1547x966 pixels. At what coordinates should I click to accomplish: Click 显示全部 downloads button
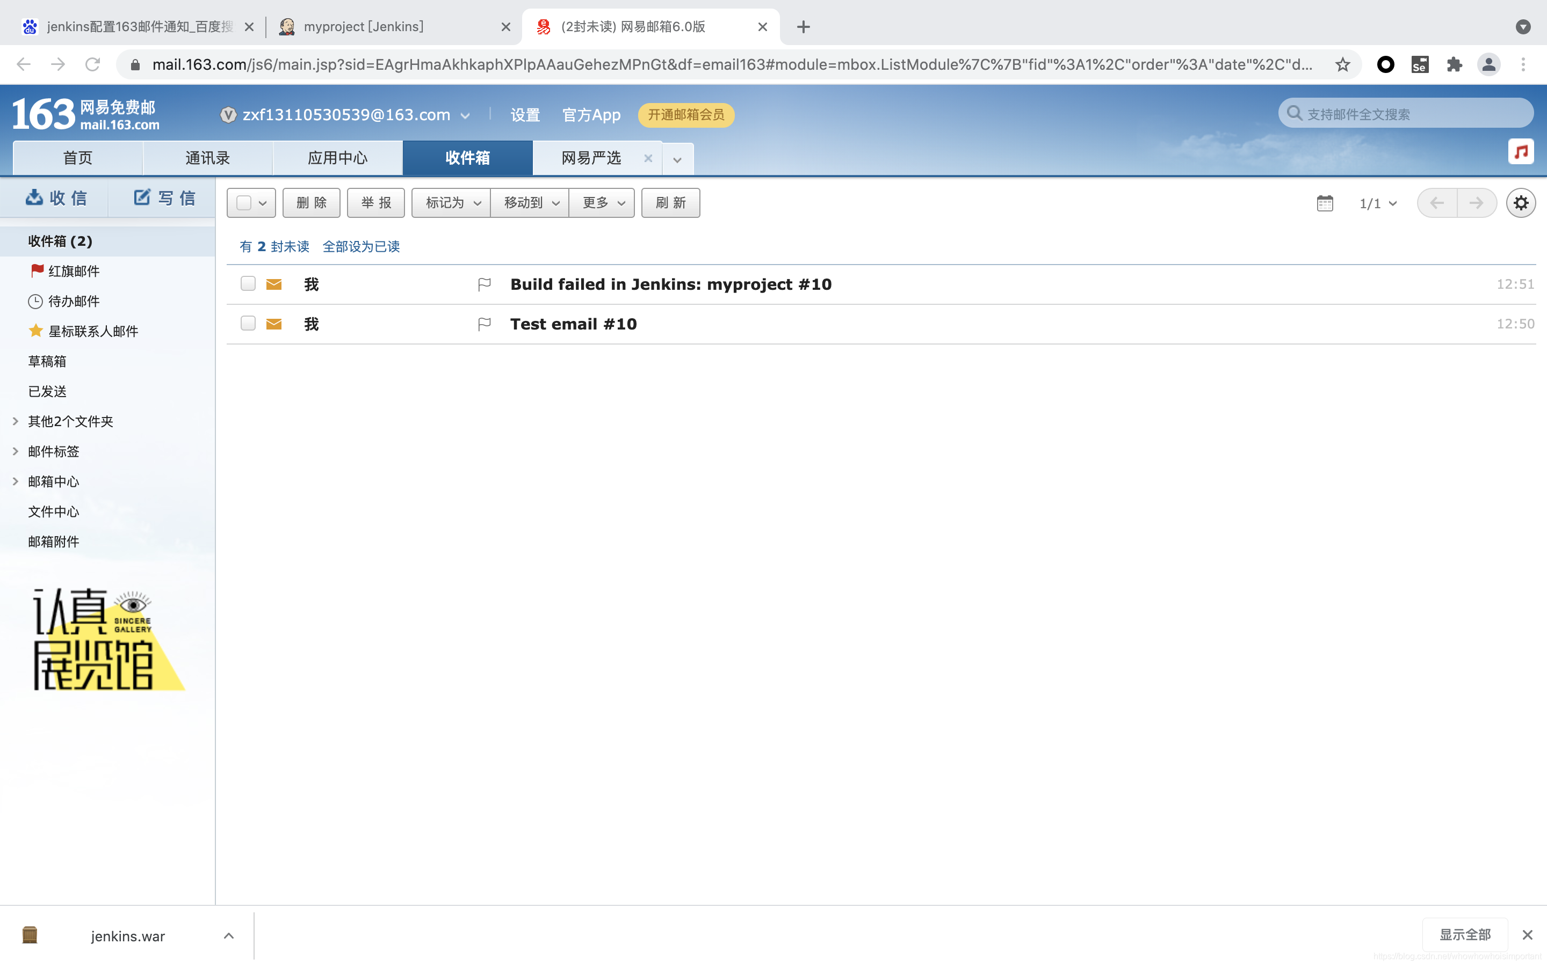1464,935
